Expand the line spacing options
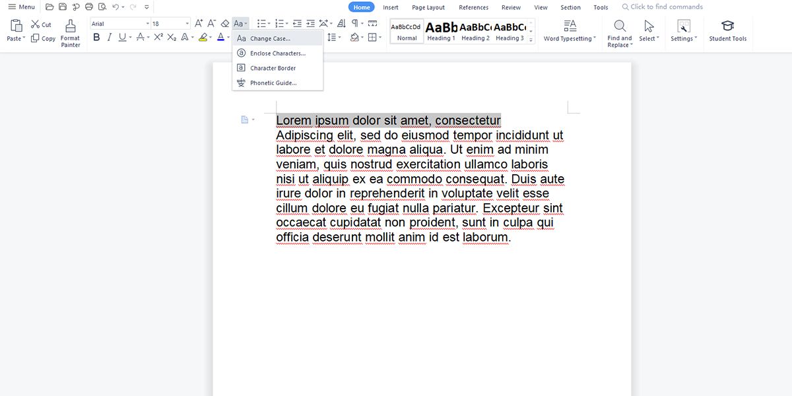 click(x=339, y=38)
